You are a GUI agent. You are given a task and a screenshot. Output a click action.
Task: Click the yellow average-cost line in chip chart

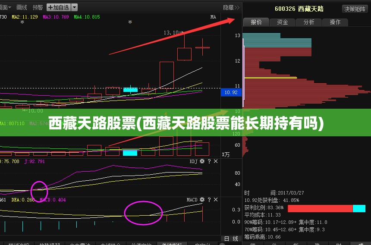coord(270,78)
